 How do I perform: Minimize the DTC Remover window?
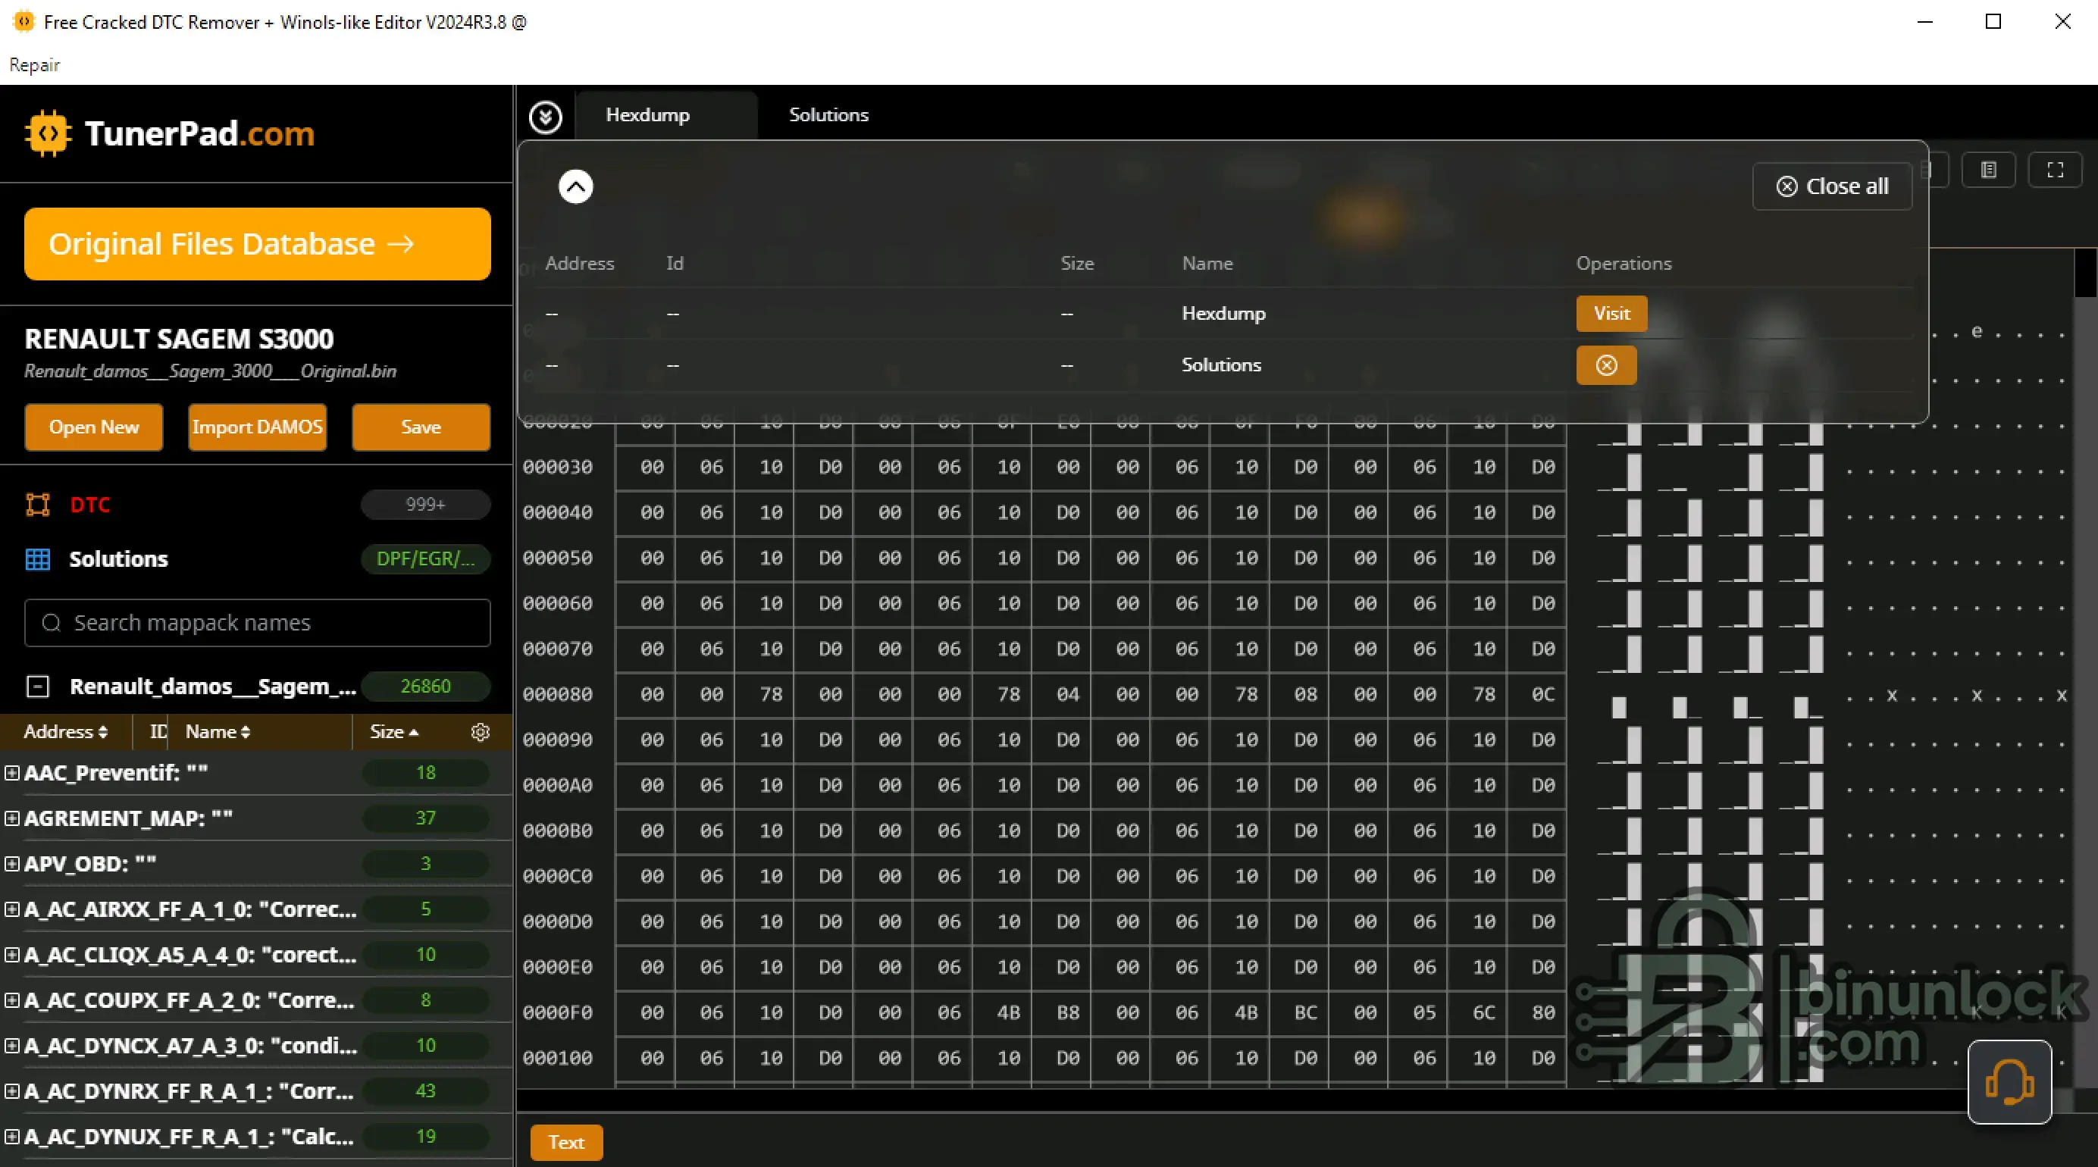pyautogui.click(x=1925, y=22)
